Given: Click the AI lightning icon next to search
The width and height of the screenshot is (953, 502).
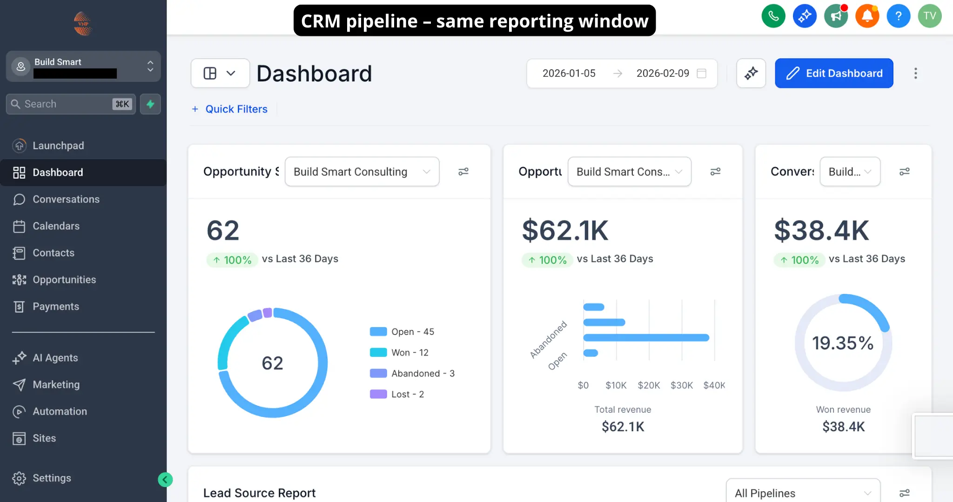Looking at the screenshot, I should pos(150,104).
